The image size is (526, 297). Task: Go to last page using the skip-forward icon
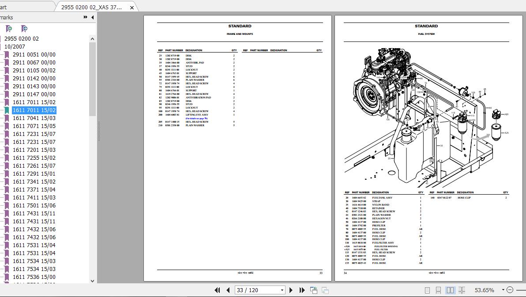point(302,290)
